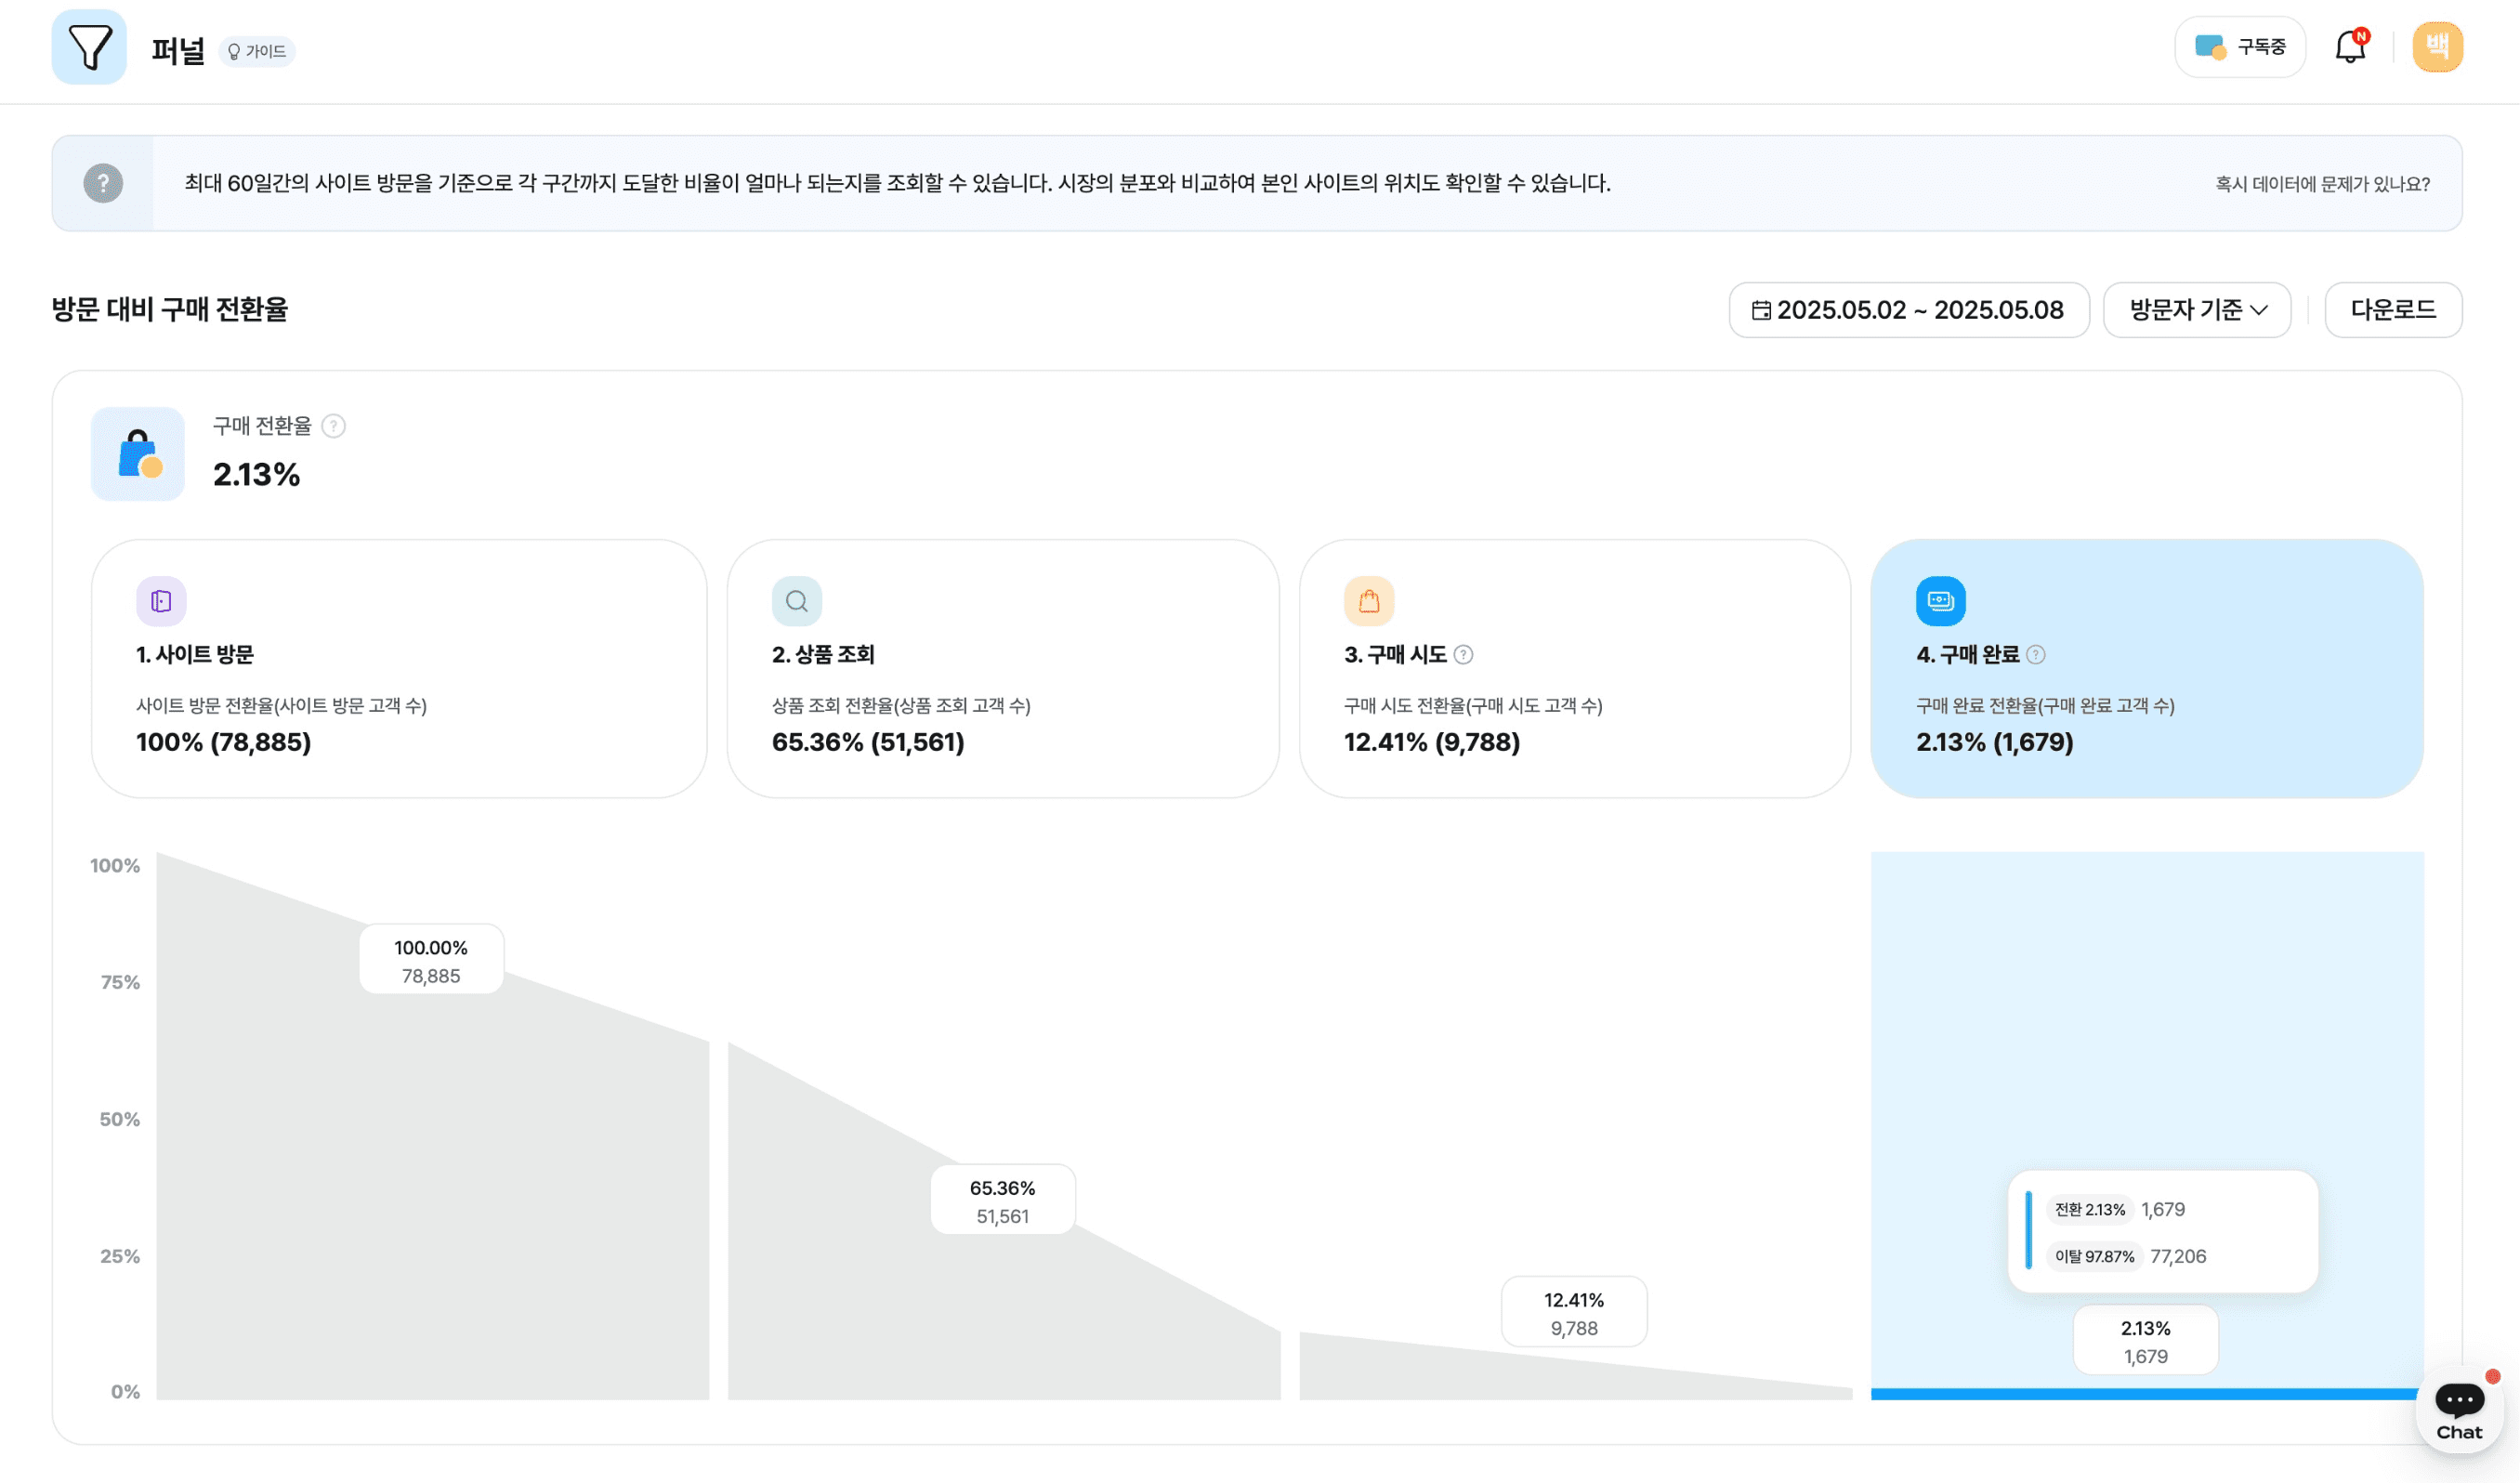Click the 혹시 데이터에 문제가 있나요? link

[x=2322, y=184]
